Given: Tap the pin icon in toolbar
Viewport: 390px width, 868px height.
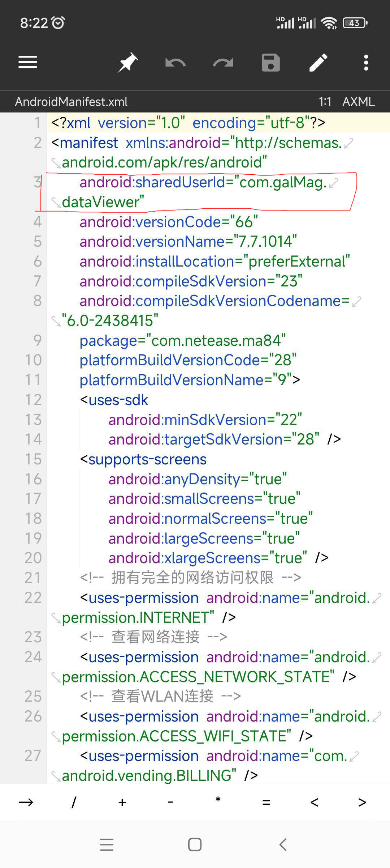Looking at the screenshot, I should click(x=128, y=62).
